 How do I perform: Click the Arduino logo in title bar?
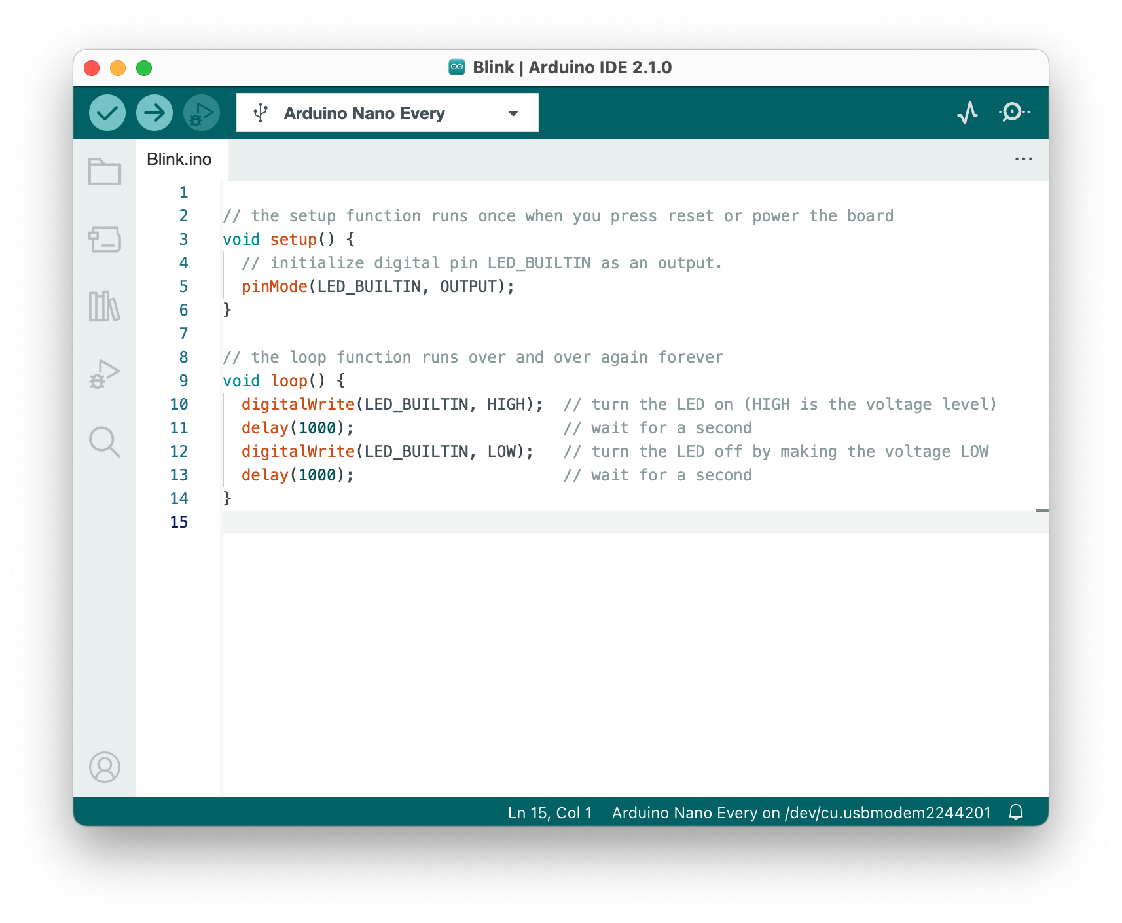coord(457,67)
